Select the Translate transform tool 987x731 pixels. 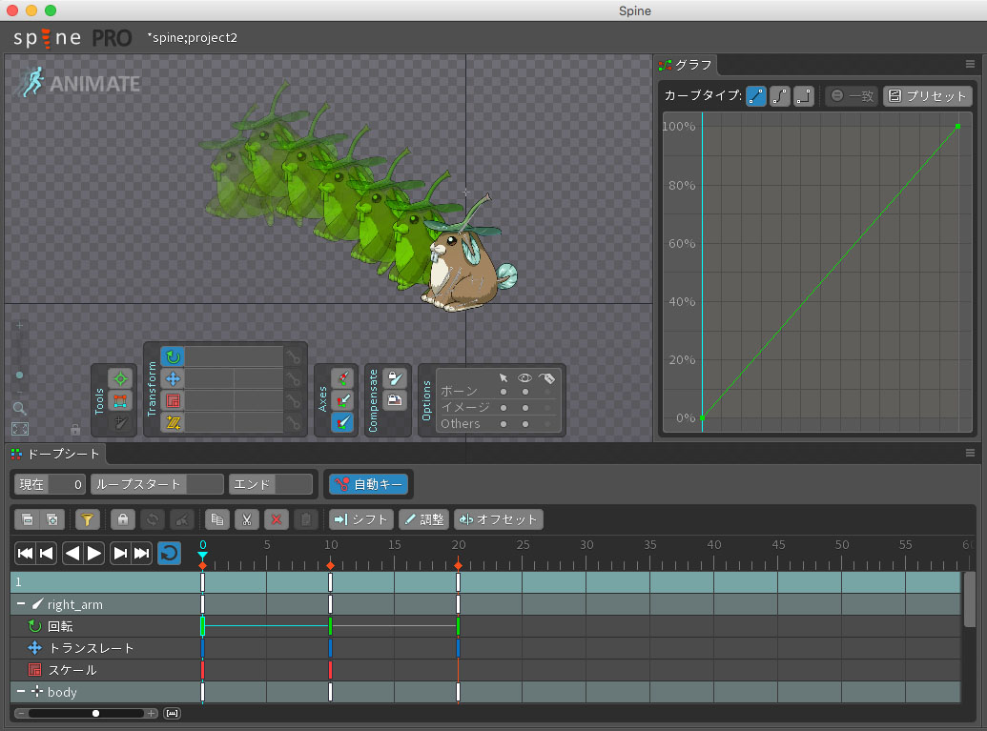(173, 378)
